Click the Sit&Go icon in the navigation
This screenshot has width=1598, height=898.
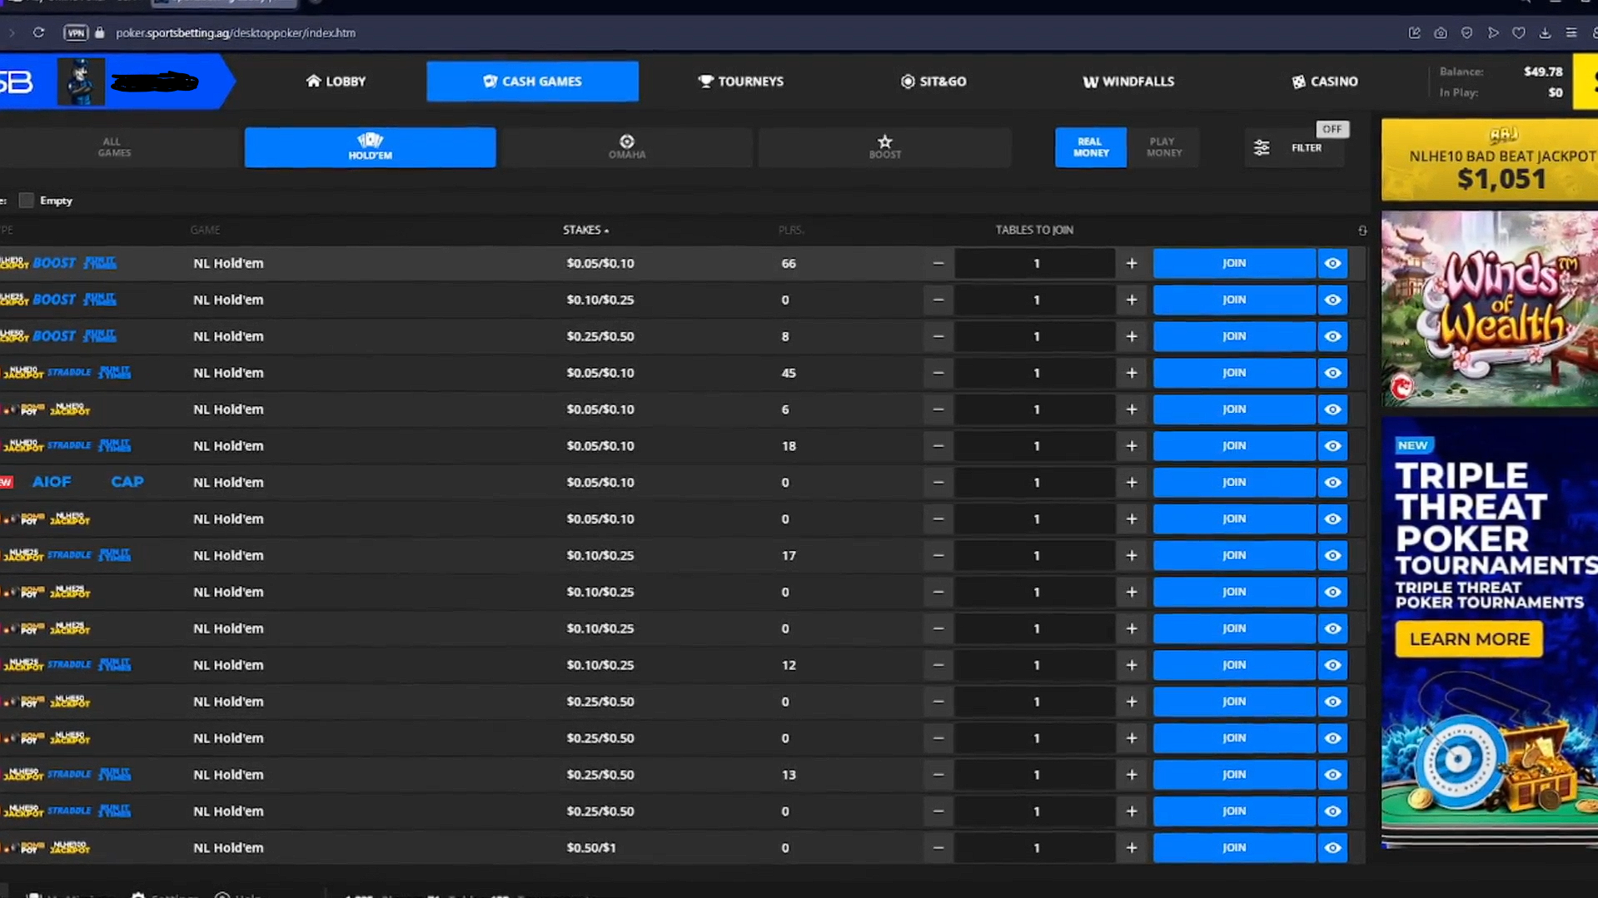907,82
